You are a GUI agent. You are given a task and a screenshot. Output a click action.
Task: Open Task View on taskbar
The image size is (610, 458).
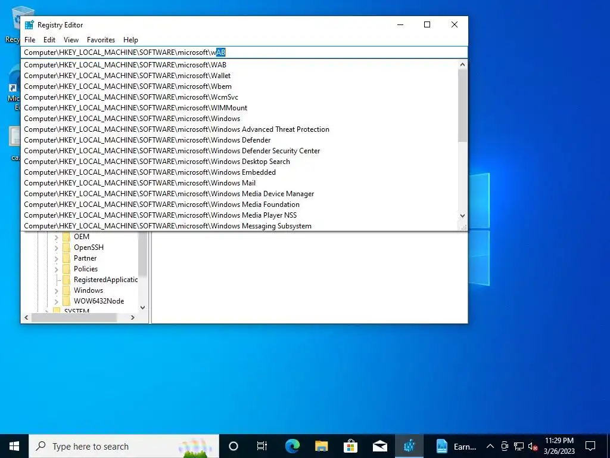(x=262, y=446)
